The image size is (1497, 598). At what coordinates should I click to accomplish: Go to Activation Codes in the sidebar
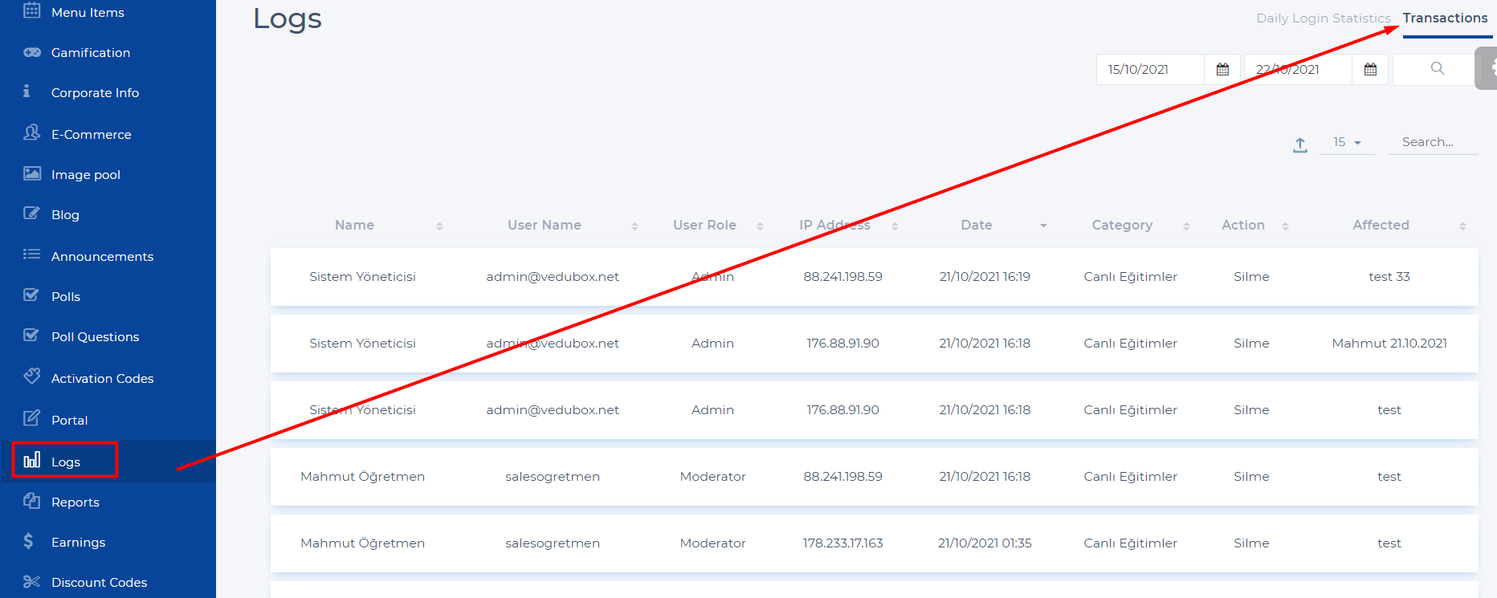(x=102, y=379)
